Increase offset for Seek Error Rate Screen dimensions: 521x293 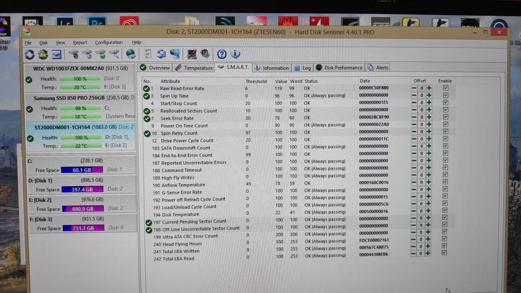[429, 117]
